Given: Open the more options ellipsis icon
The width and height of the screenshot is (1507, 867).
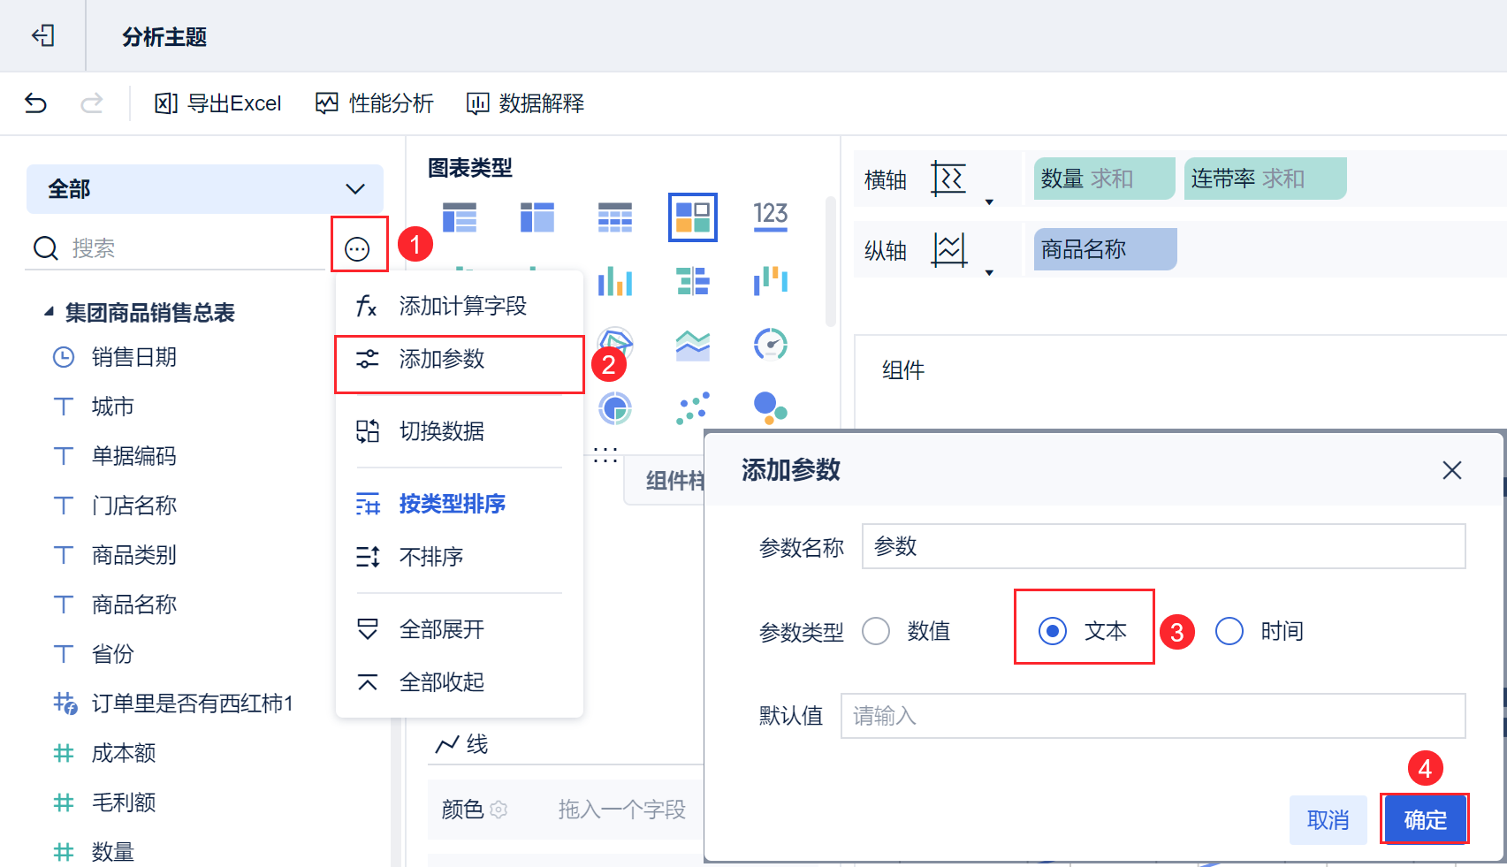Looking at the screenshot, I should coord(357,249).
